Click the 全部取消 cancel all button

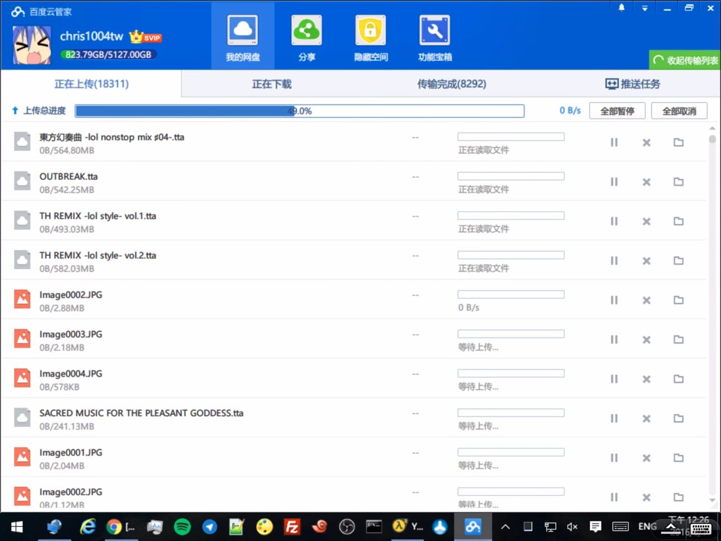pos(679,111)
